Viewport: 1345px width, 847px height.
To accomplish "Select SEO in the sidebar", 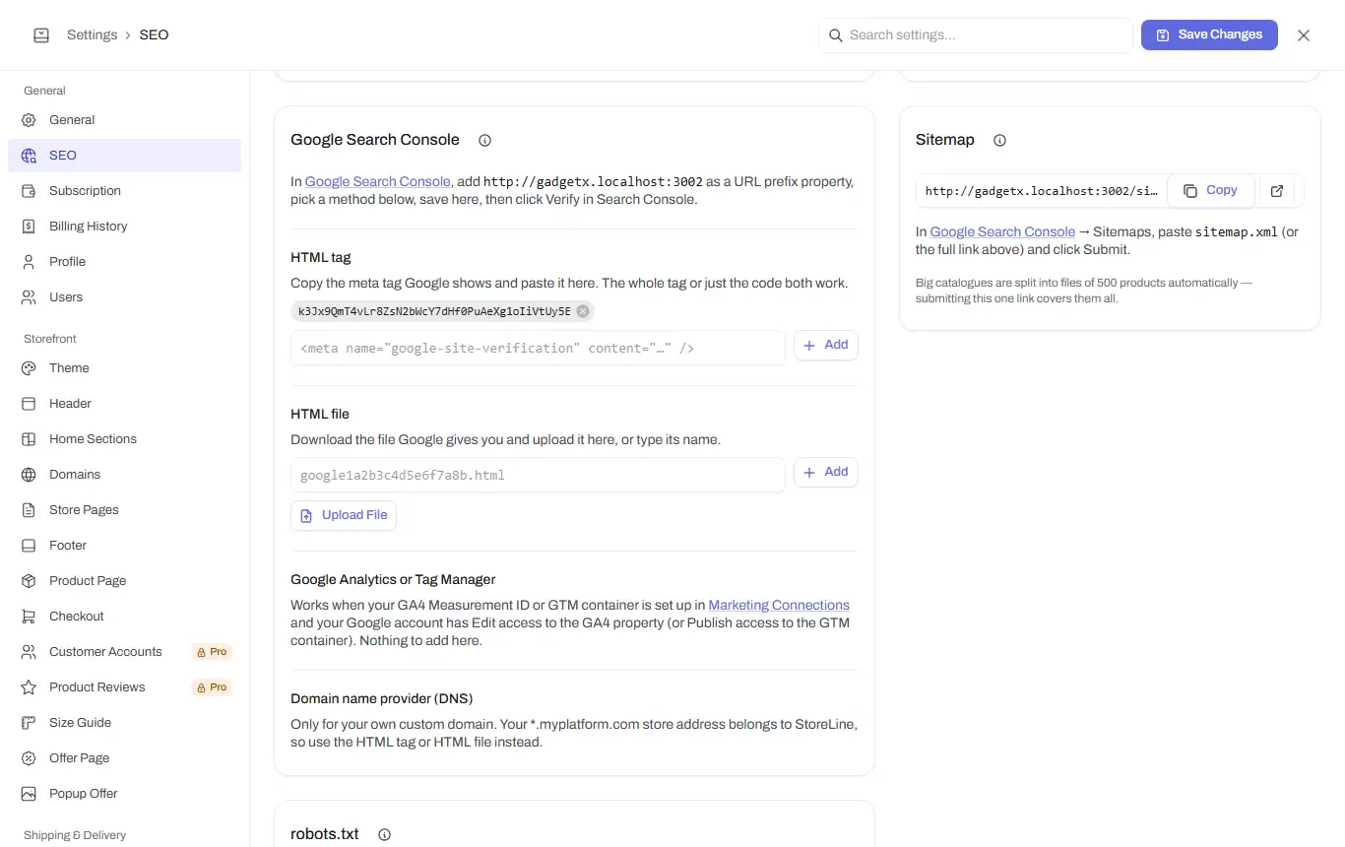I will pos(124,156).
